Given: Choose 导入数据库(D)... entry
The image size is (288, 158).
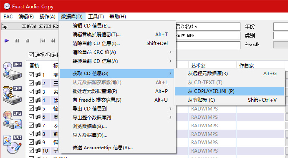Looking at the screenshot, I should (x=117, y=135).
